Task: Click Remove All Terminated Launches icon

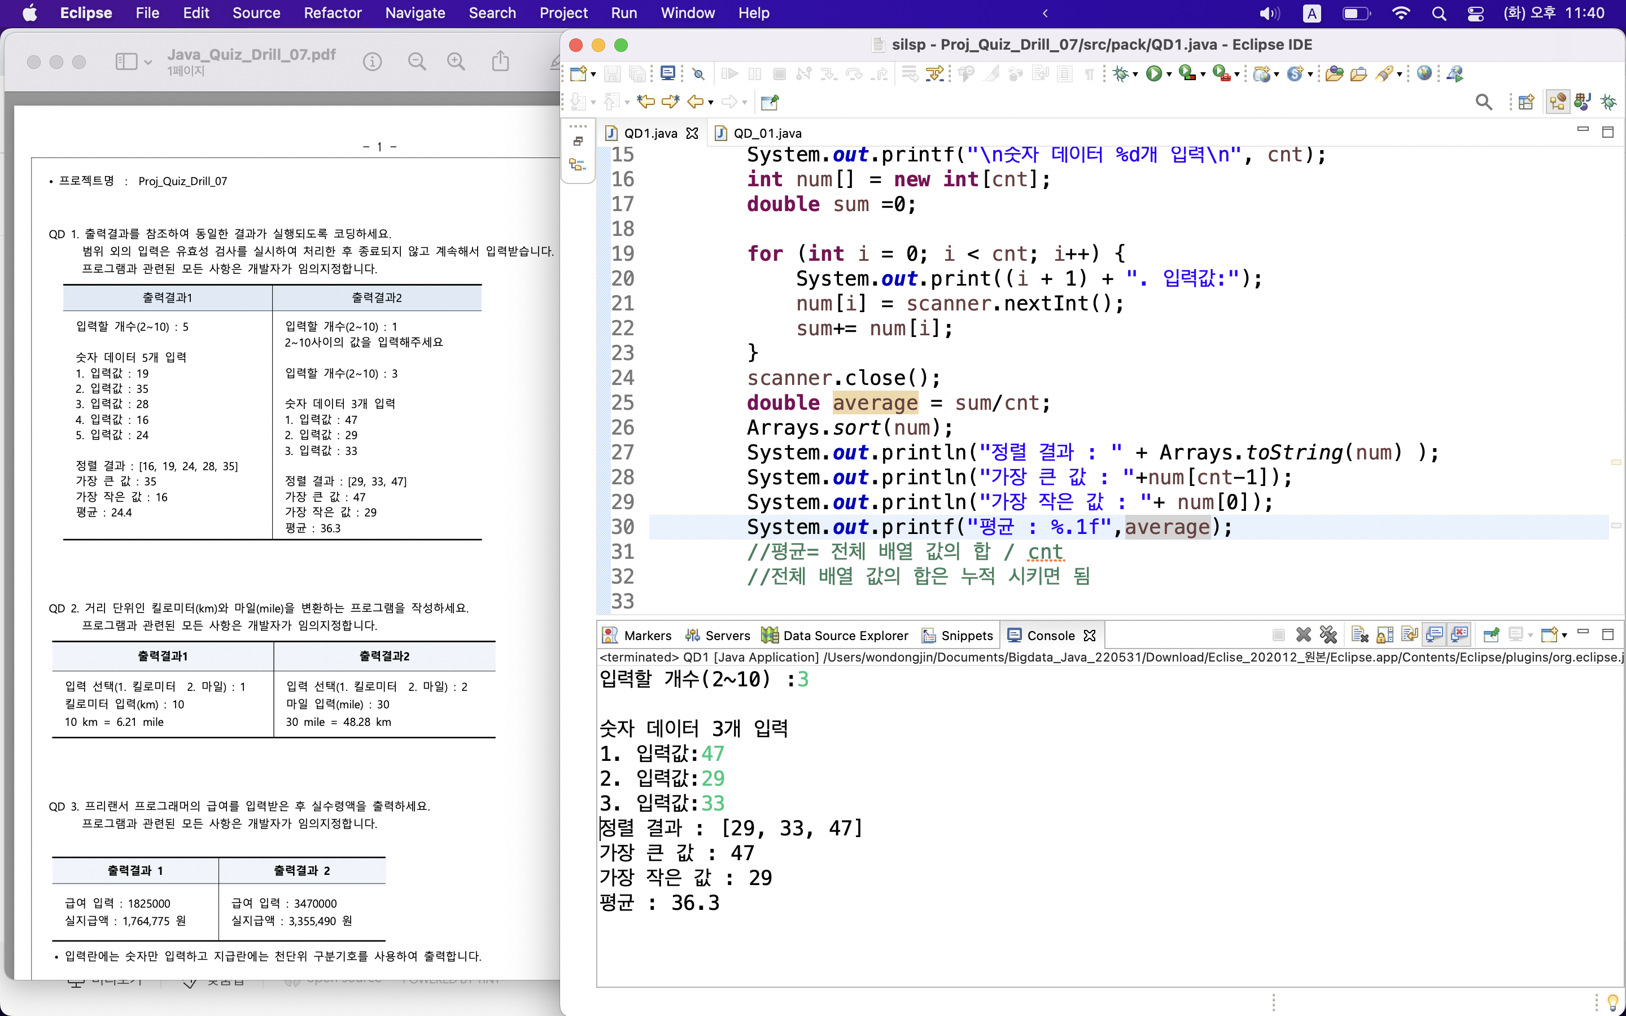Action: tap(1328, 634)
